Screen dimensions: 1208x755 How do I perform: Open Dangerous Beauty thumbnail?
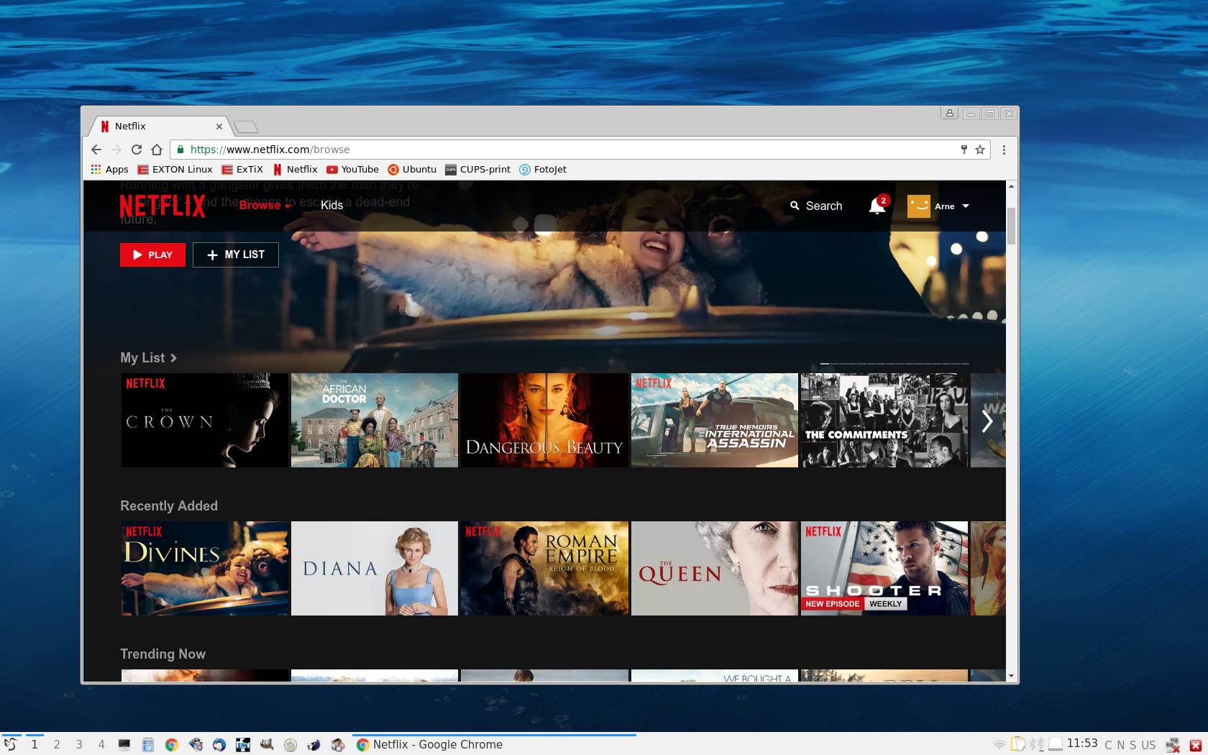coord(544,421)
